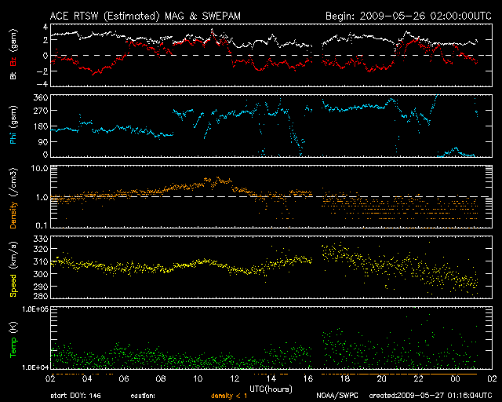Click the orange 'Density' axis label
Viewport: 502px width, 402px height.
pos(13,215)
